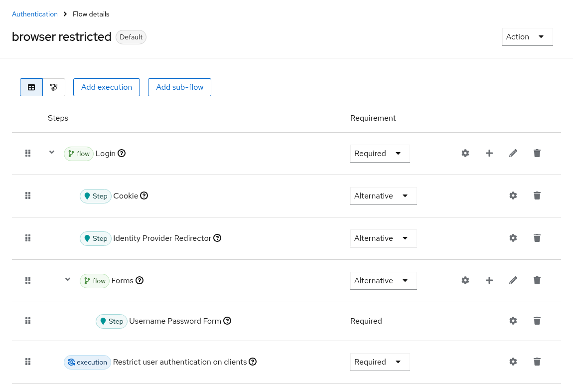Click the help icon next to Forms
The height and width of the screenshot is (389, 573).
pos(140,280)
